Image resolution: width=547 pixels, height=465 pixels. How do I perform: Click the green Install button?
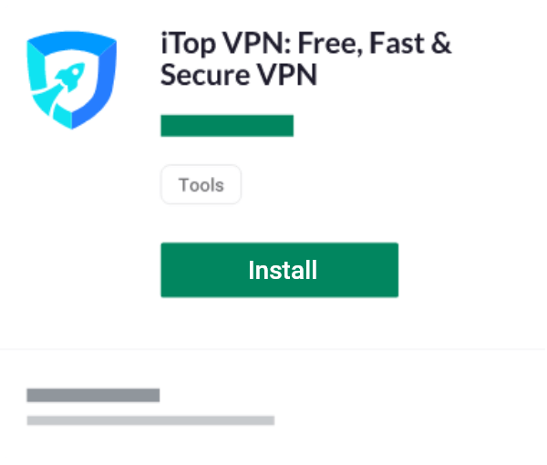[x=280, y=270]
